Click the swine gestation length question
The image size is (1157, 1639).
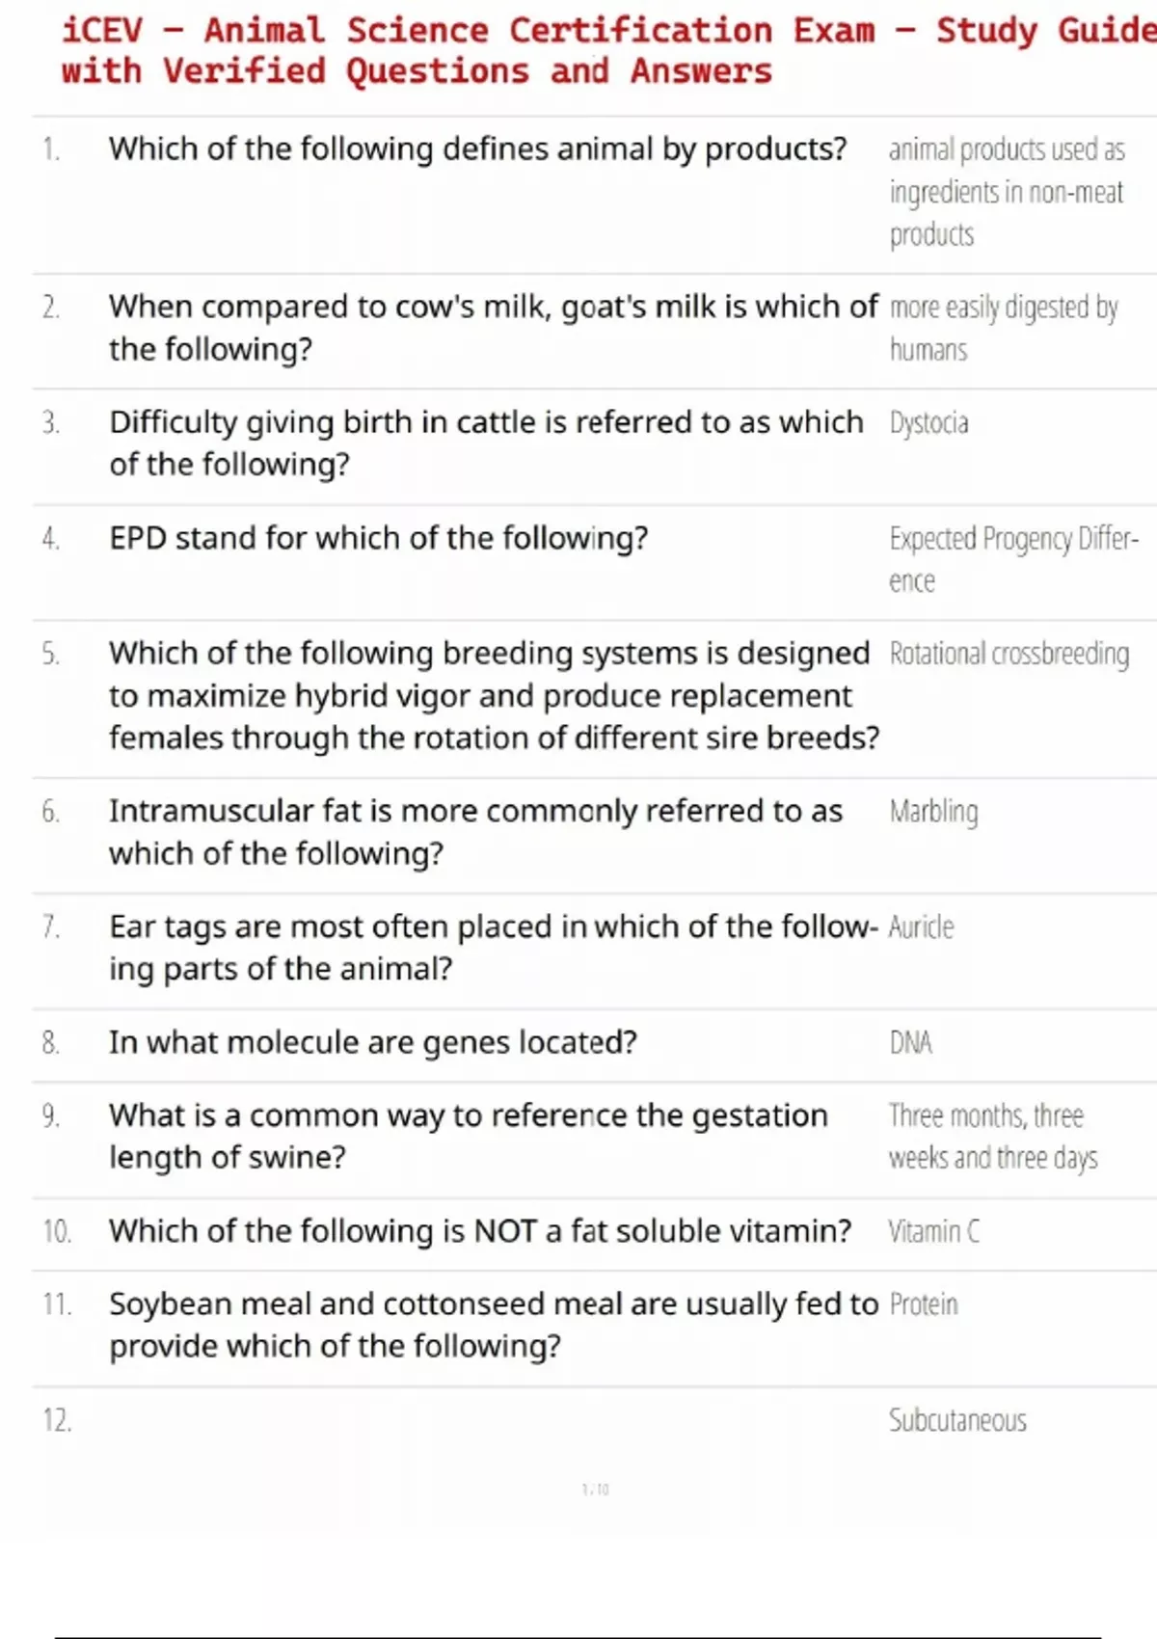click(x=468, y=1136)
